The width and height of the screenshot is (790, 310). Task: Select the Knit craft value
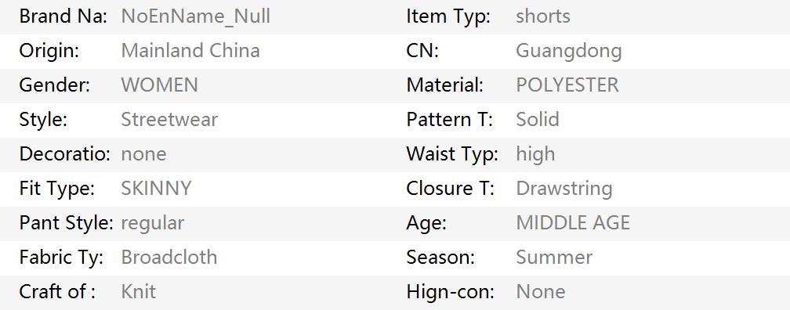point(139,291)
